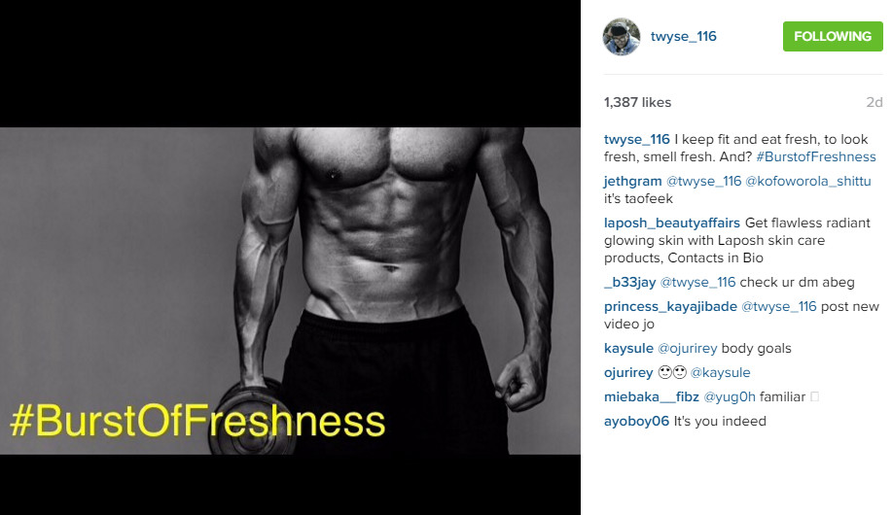Viewport: 892px width, 515px height.
Task: Open the 1,387 likes count
Action: pos(637,102)
